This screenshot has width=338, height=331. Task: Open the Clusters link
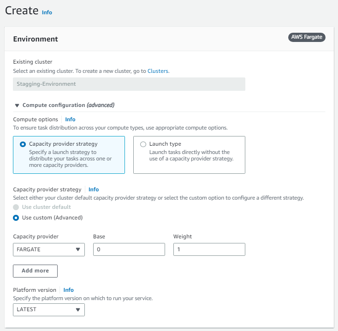click(x=158, y=71)
